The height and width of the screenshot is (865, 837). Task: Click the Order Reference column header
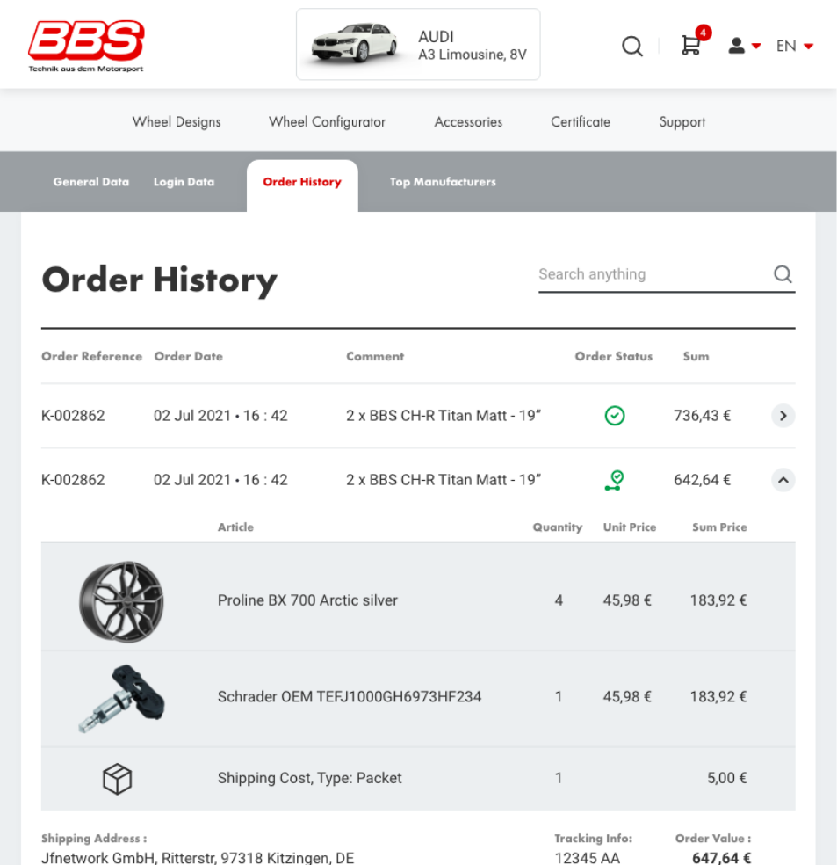[x=91, y=356]
